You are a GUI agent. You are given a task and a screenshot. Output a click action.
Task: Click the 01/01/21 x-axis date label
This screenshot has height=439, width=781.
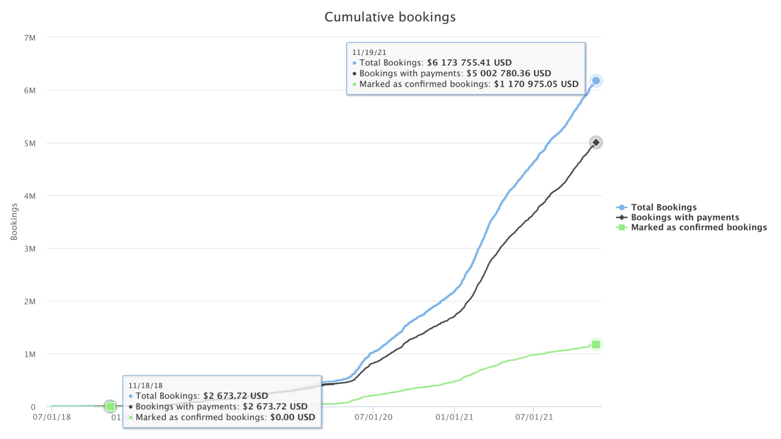(454, 417)
